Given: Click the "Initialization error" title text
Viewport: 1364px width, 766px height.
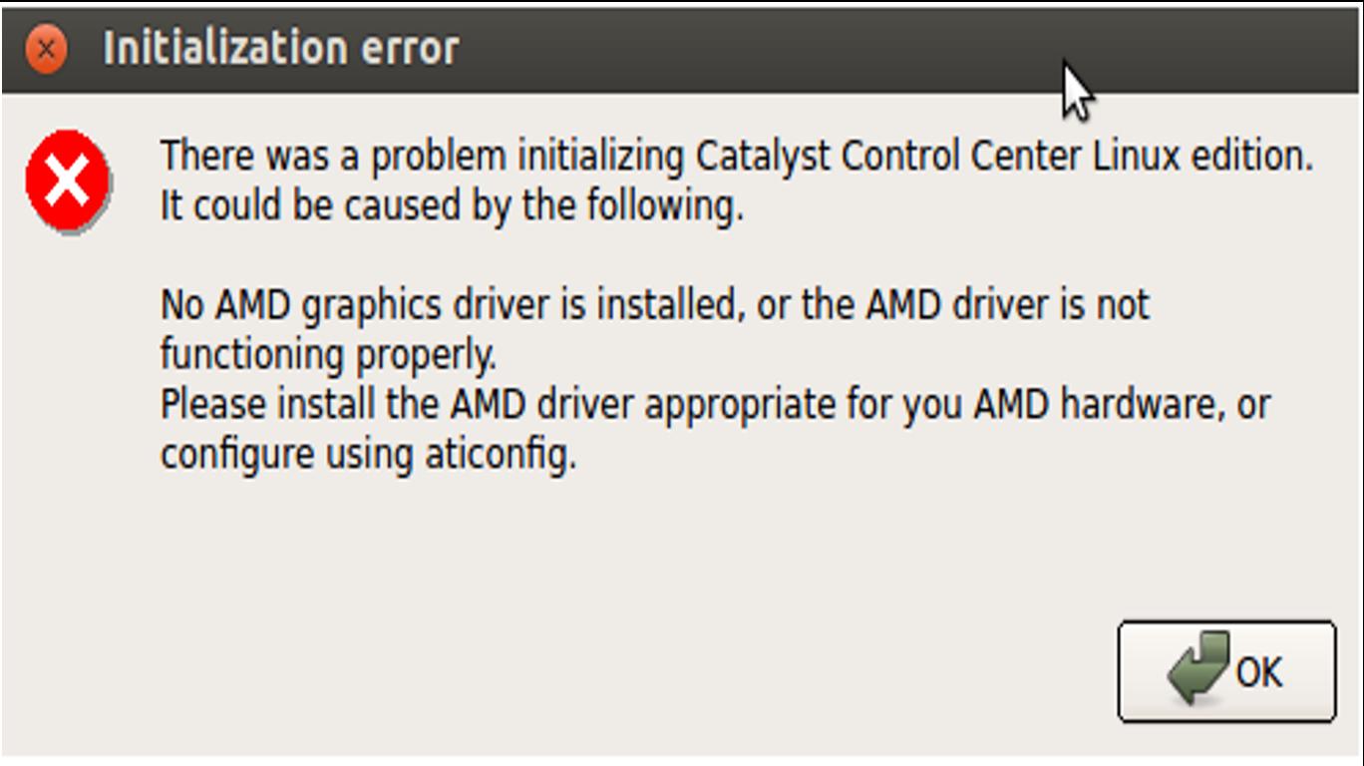Looking at the screenshot, I should point(280,48).
